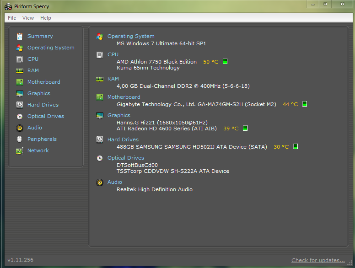Viewport: 355px width, 268px height.
Task: Click the Audio speaker icon in sidebar
Action: [19, 128]
